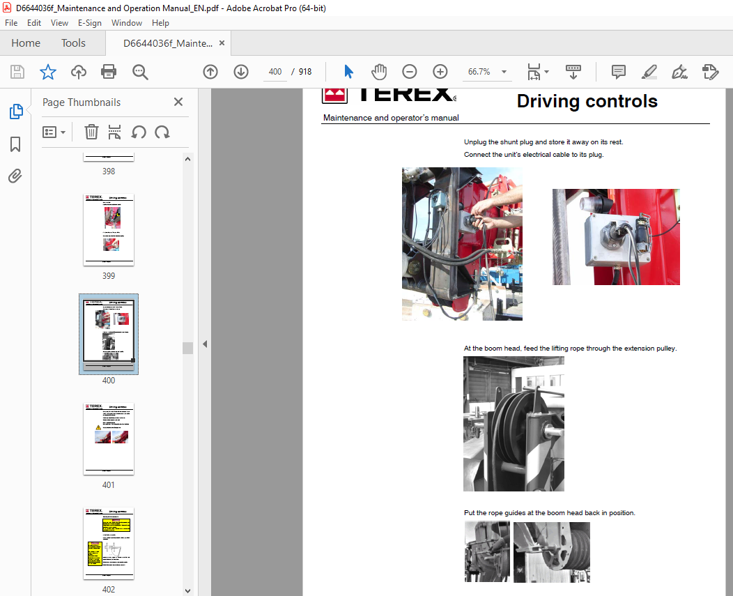Delete selected pages with trash icon
The width and height of the screenshot is (733, 596).
(91, 132)
